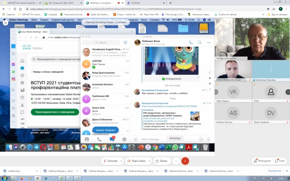Screen dimensions: 290x181
Task: Click the browser home icon
Action: pyautogui.click(x=20, y=9)
